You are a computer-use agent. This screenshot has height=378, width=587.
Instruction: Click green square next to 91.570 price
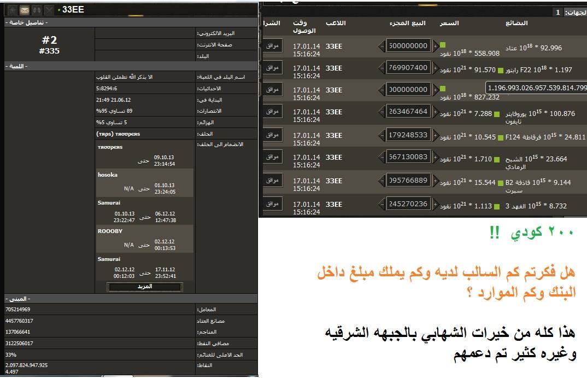click(501, 71)
